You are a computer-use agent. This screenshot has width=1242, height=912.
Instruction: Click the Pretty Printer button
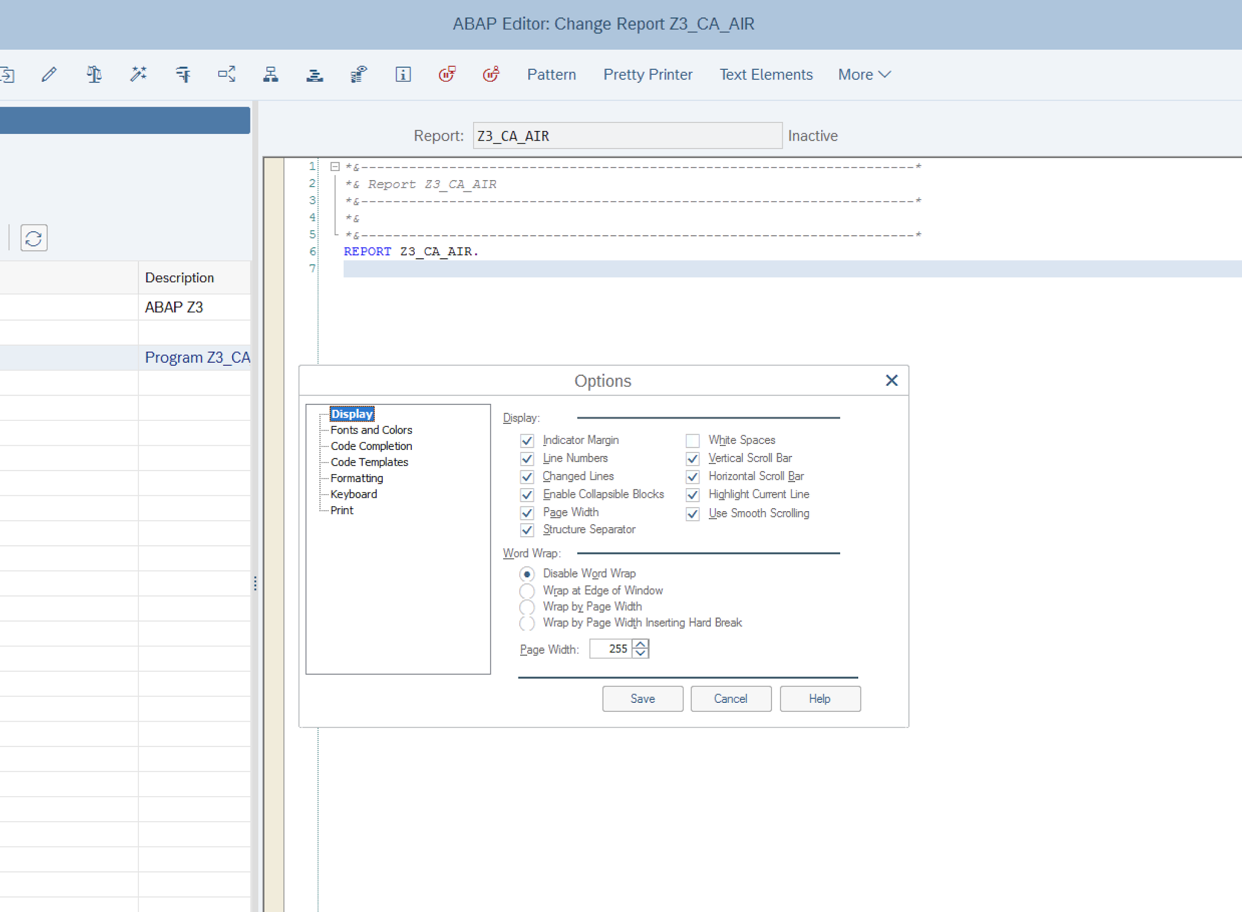647,74
